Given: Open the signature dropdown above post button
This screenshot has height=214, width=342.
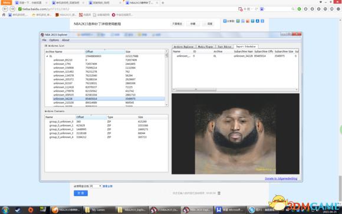Looking at the screenshot, I should [x=96, y=186].
